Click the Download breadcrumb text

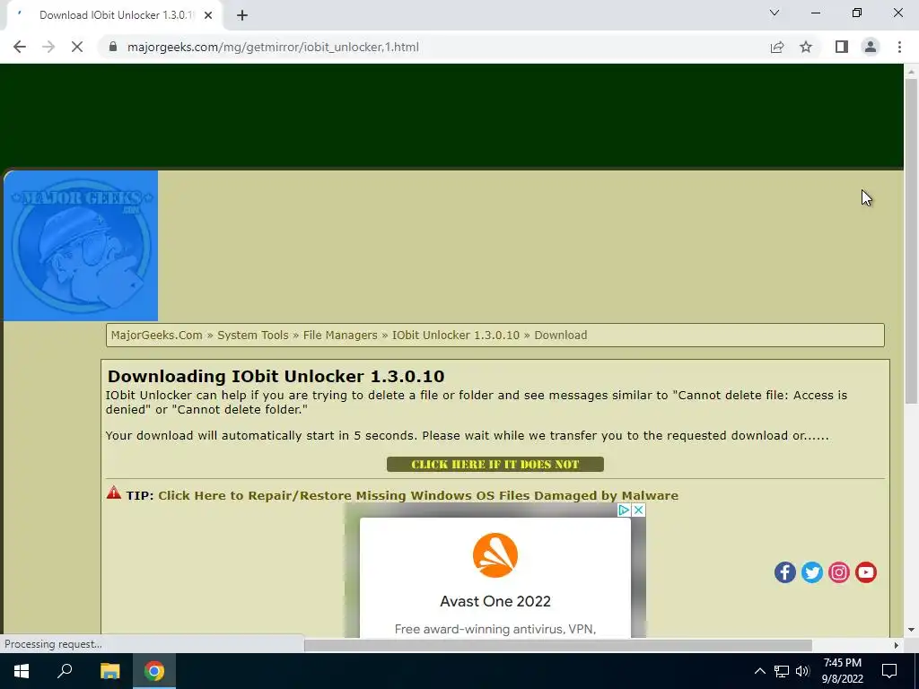click(560, 336)
